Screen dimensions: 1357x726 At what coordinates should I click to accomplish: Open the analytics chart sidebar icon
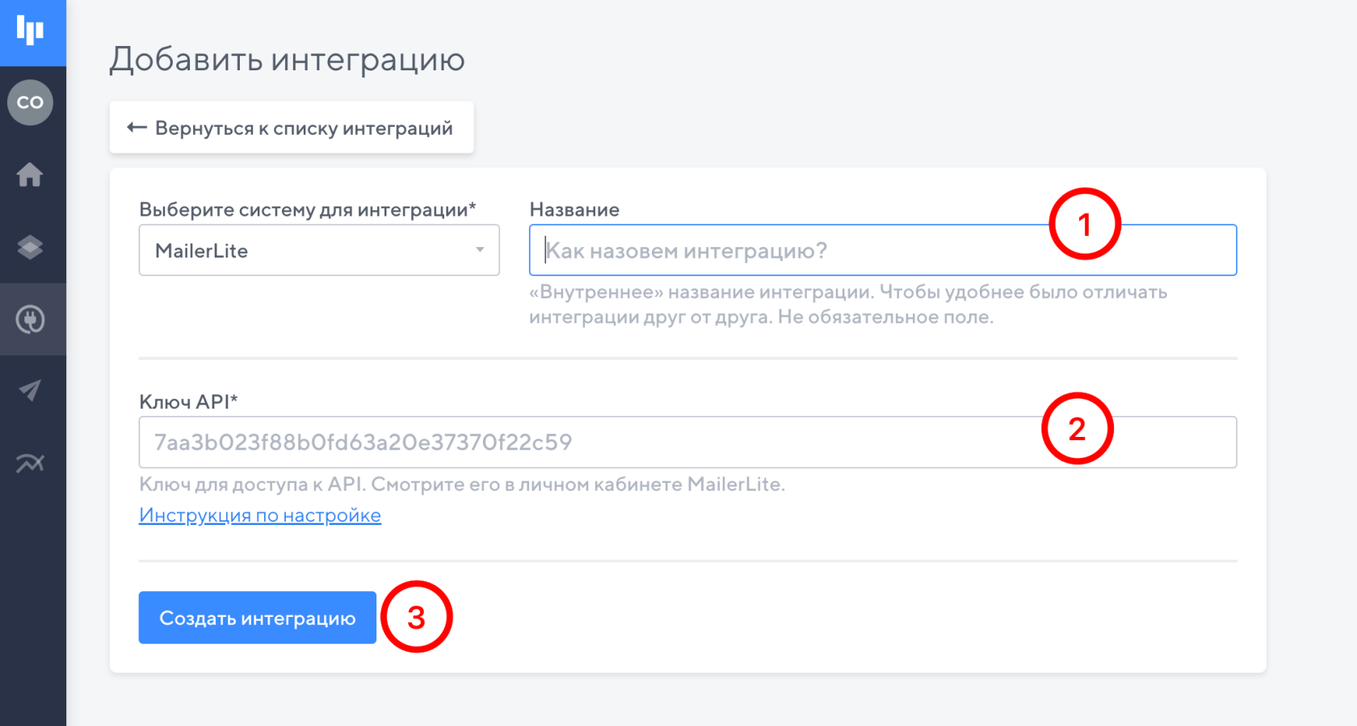click(31, 463)
